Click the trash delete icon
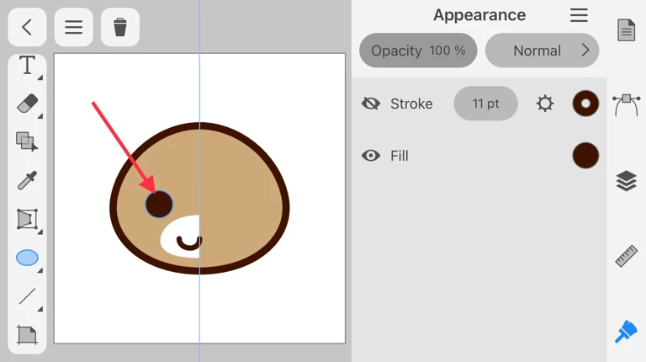The width and height of the screenshot is (646, 362). (x=120, y=28)
